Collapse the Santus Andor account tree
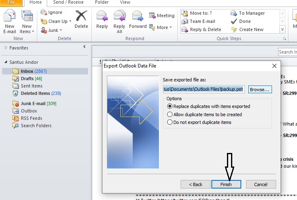 point(6,62)
